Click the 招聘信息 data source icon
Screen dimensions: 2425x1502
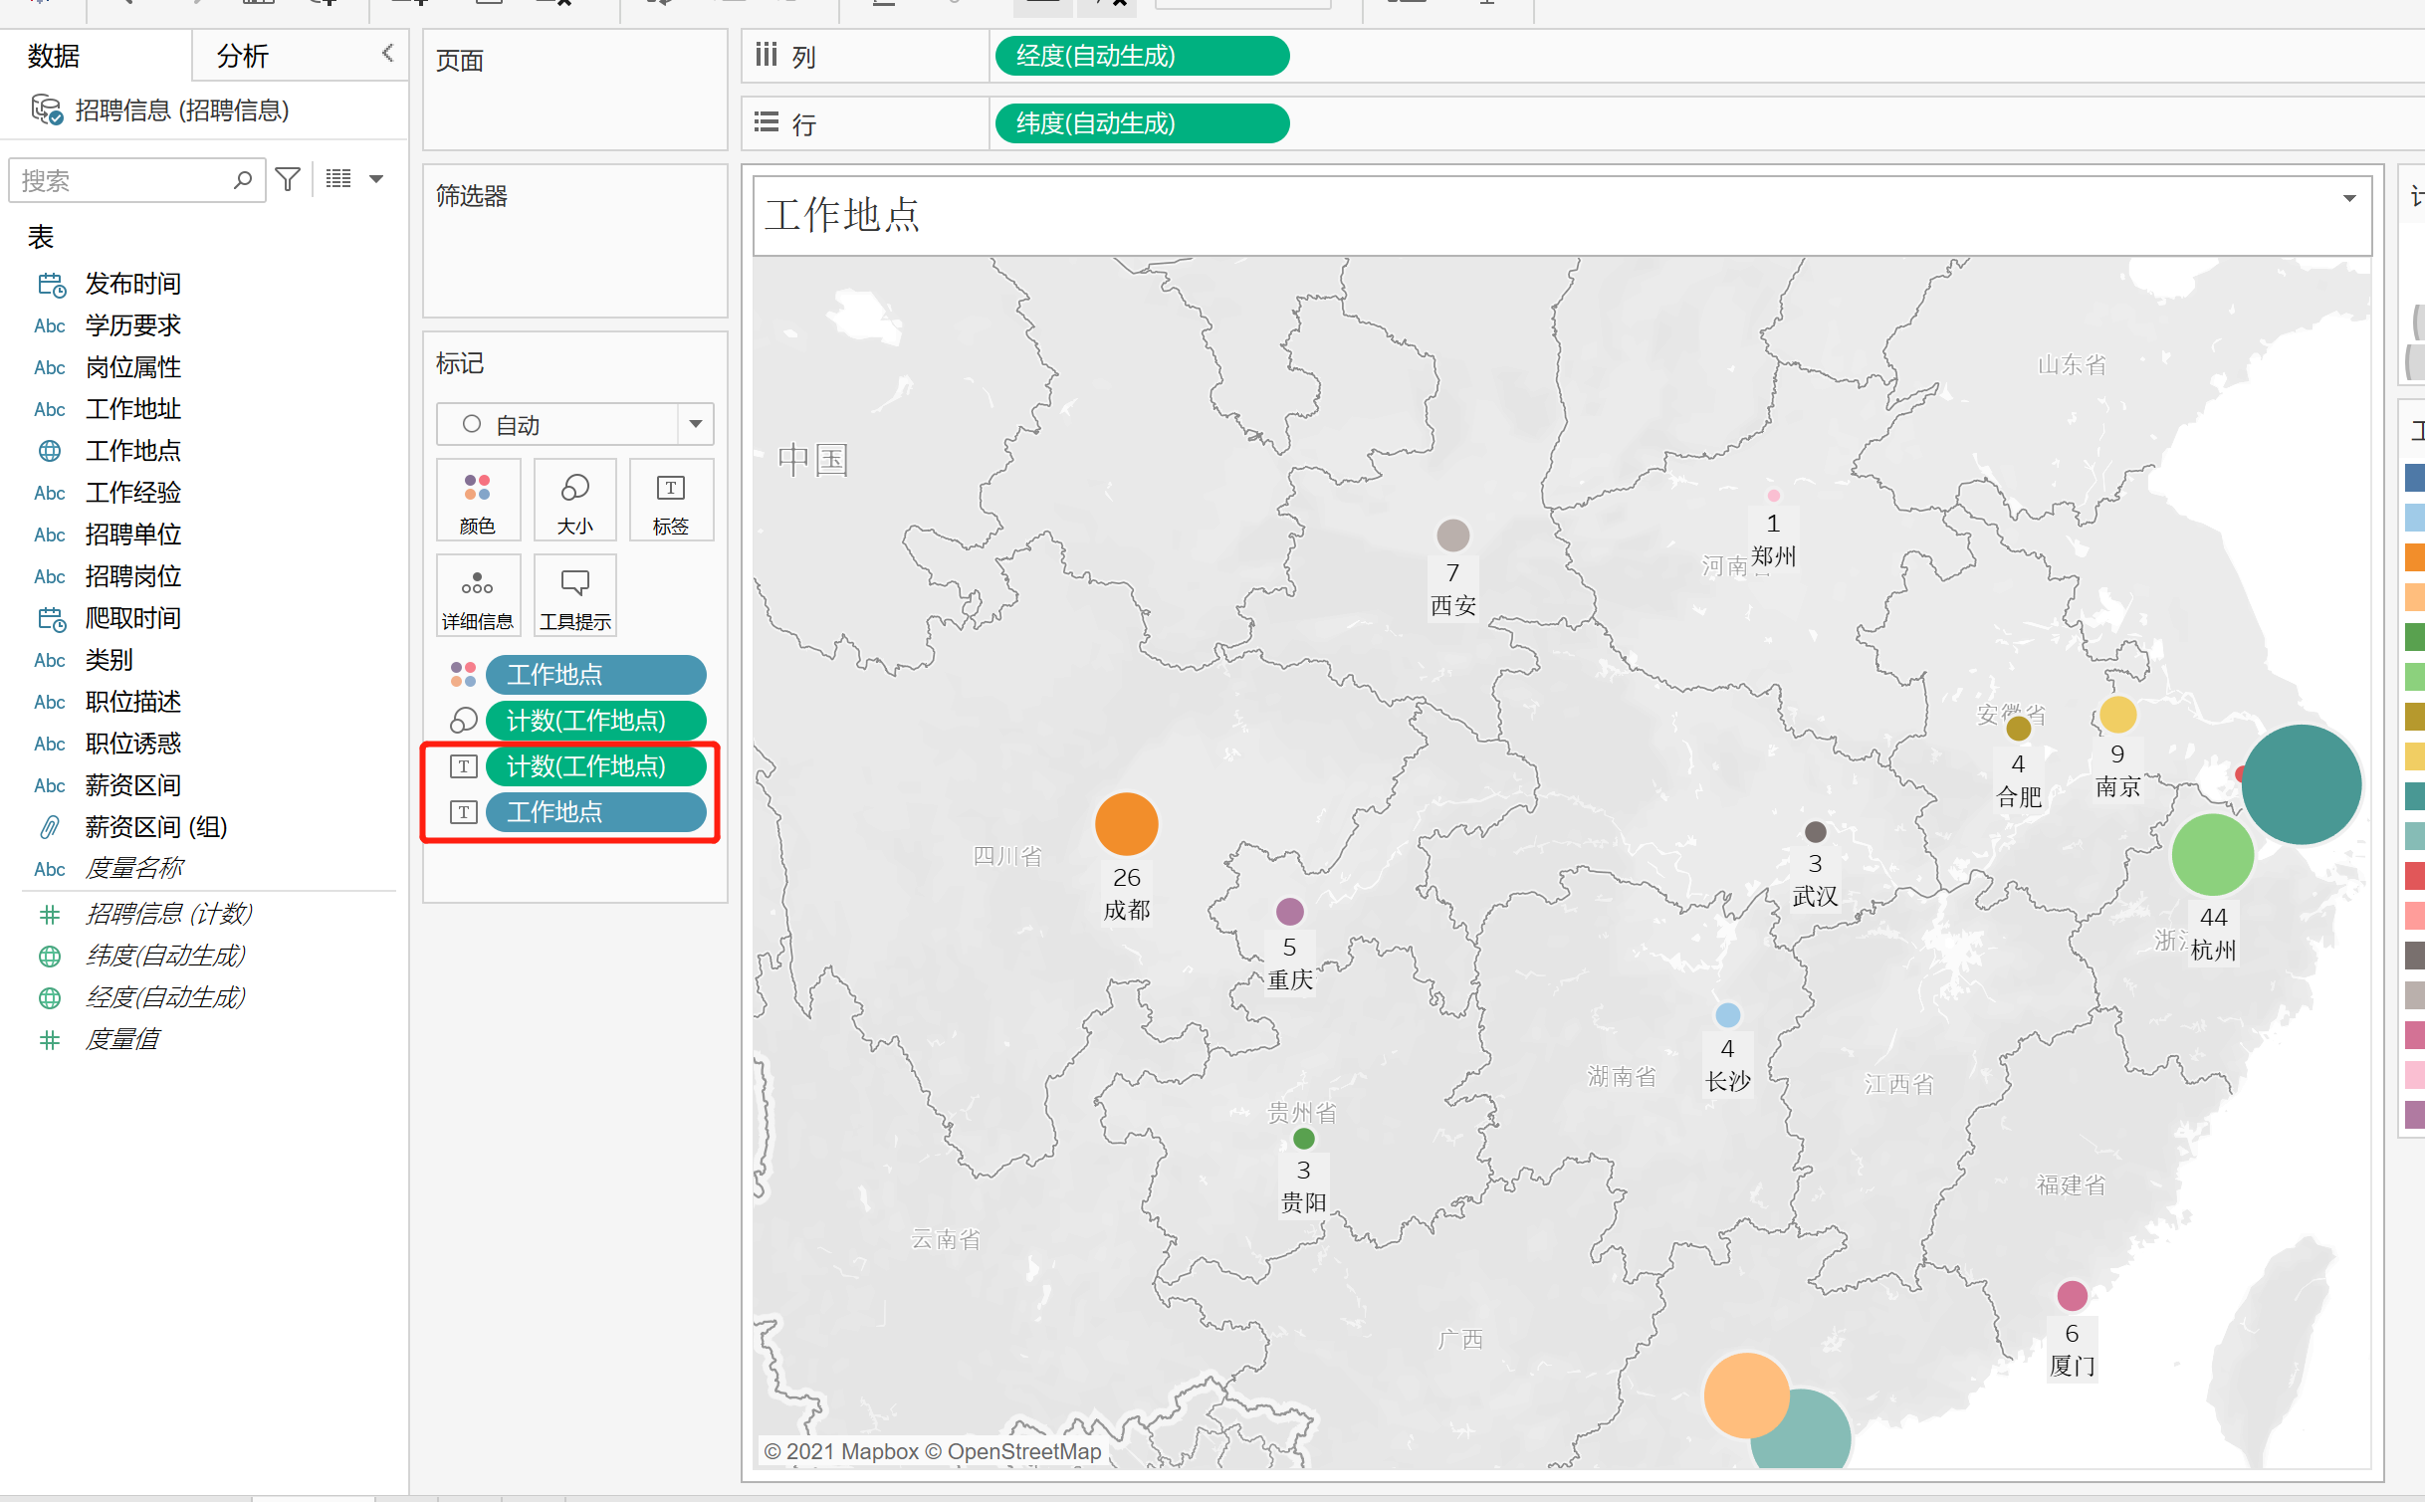(x=47, y=109)
